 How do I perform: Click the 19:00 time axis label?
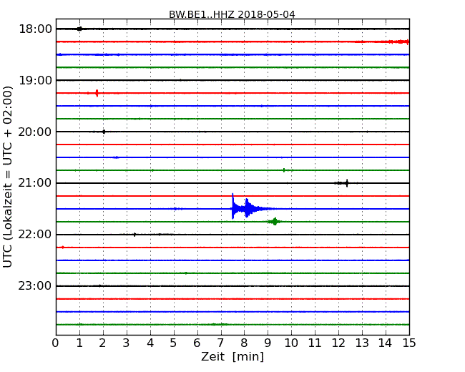35,80
